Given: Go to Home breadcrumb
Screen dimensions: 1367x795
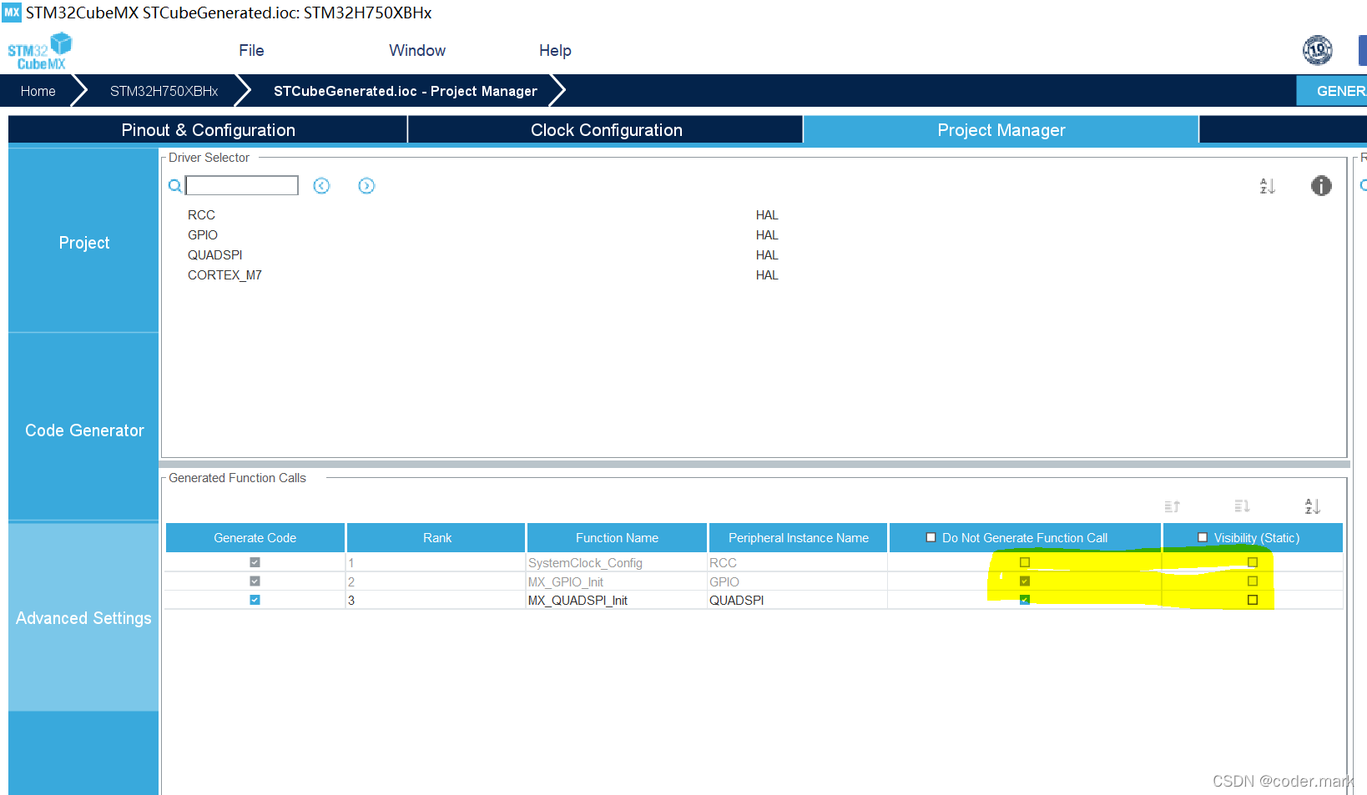Looking at the screenshot, I should [x=38, y=91].
